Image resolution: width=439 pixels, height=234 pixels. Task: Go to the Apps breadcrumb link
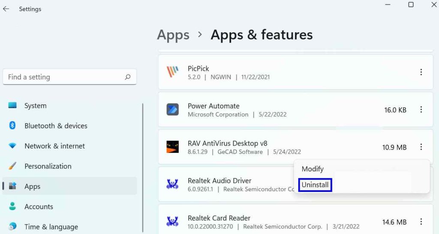coord(173,36)
